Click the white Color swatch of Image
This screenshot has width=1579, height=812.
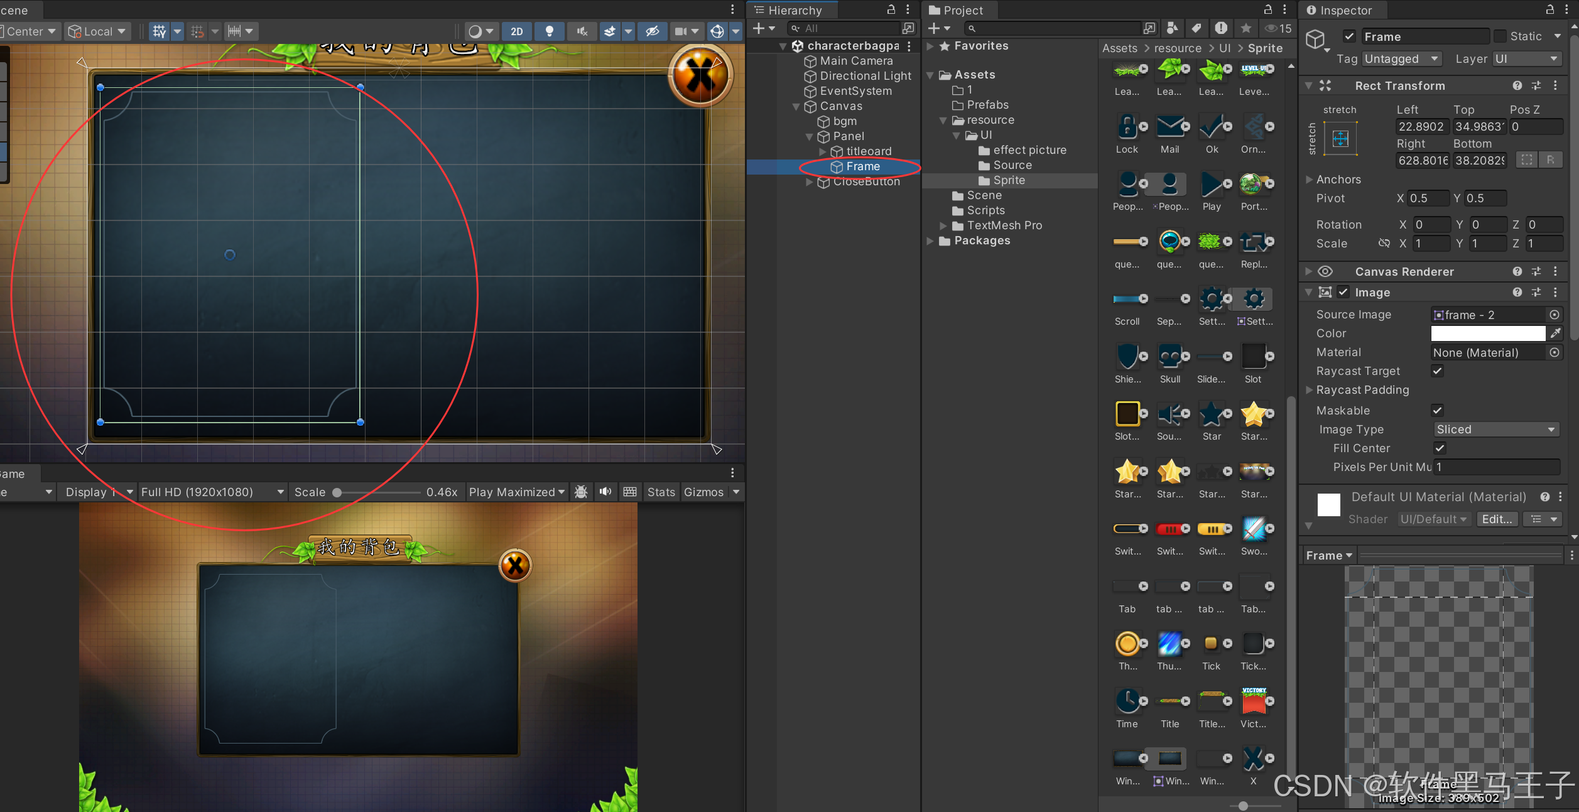pyautogui.click(x=1487, y=333)
